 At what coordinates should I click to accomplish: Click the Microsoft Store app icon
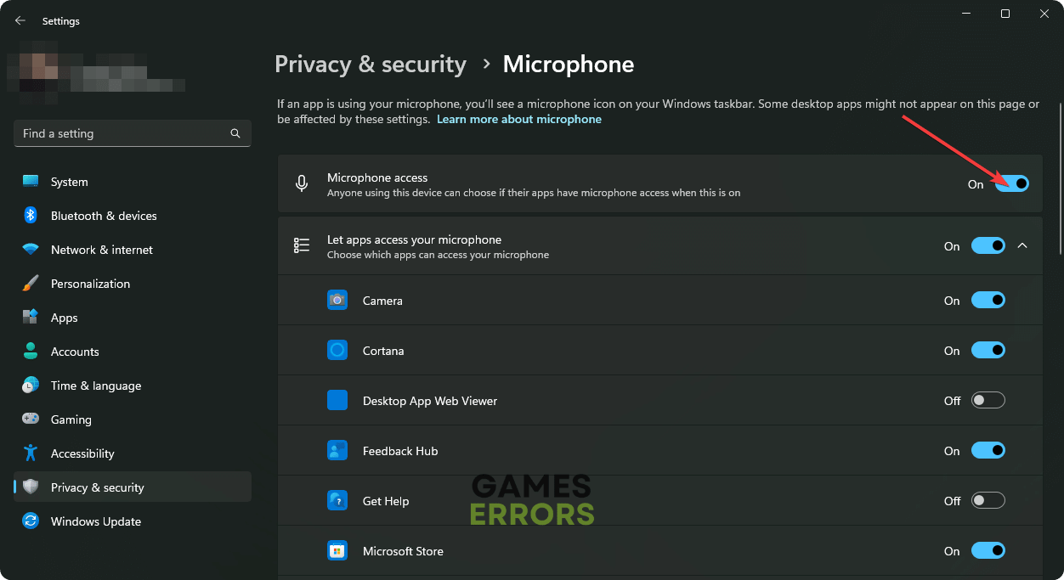click(x=337, y=551)
